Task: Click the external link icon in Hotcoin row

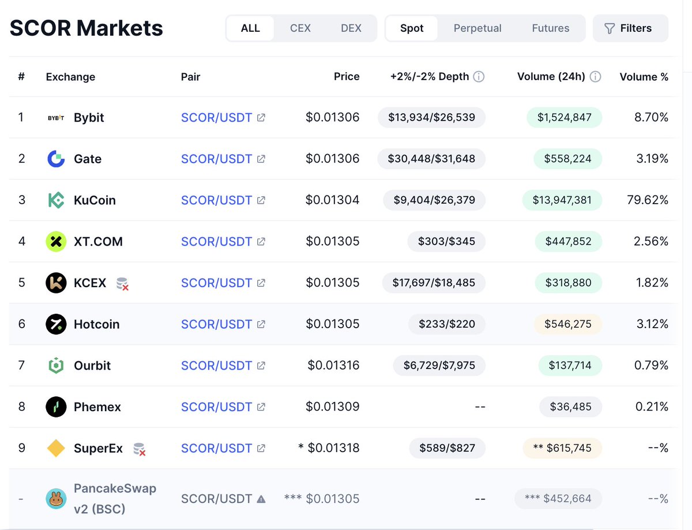Action: coord(261,324)
